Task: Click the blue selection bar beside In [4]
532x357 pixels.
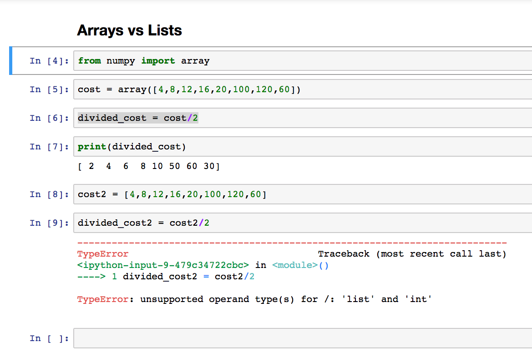Action: point(11,60)
